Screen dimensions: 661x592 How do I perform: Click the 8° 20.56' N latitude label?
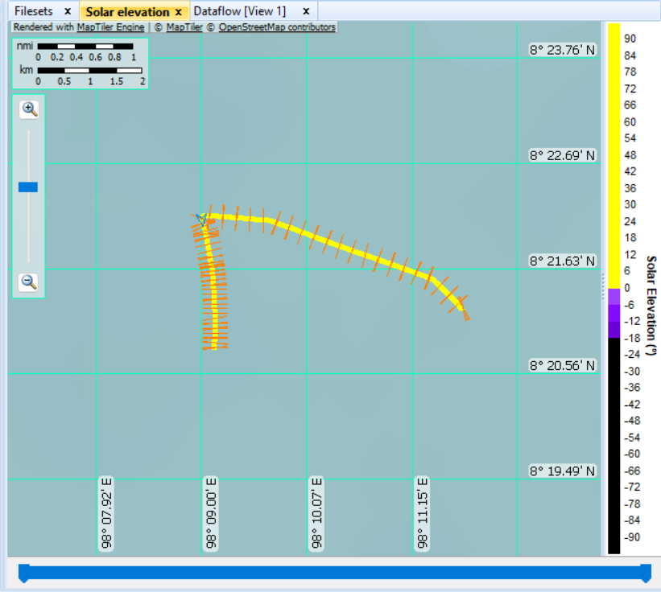tap(562, 365)
